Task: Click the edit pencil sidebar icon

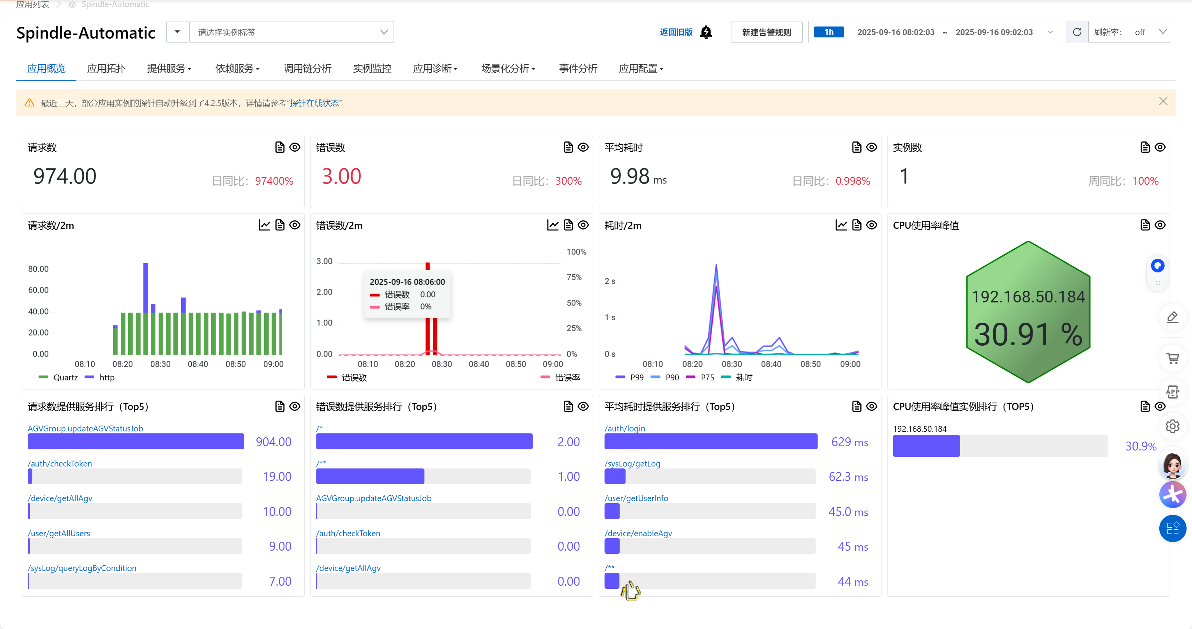Action: [x=1172, y=318]
